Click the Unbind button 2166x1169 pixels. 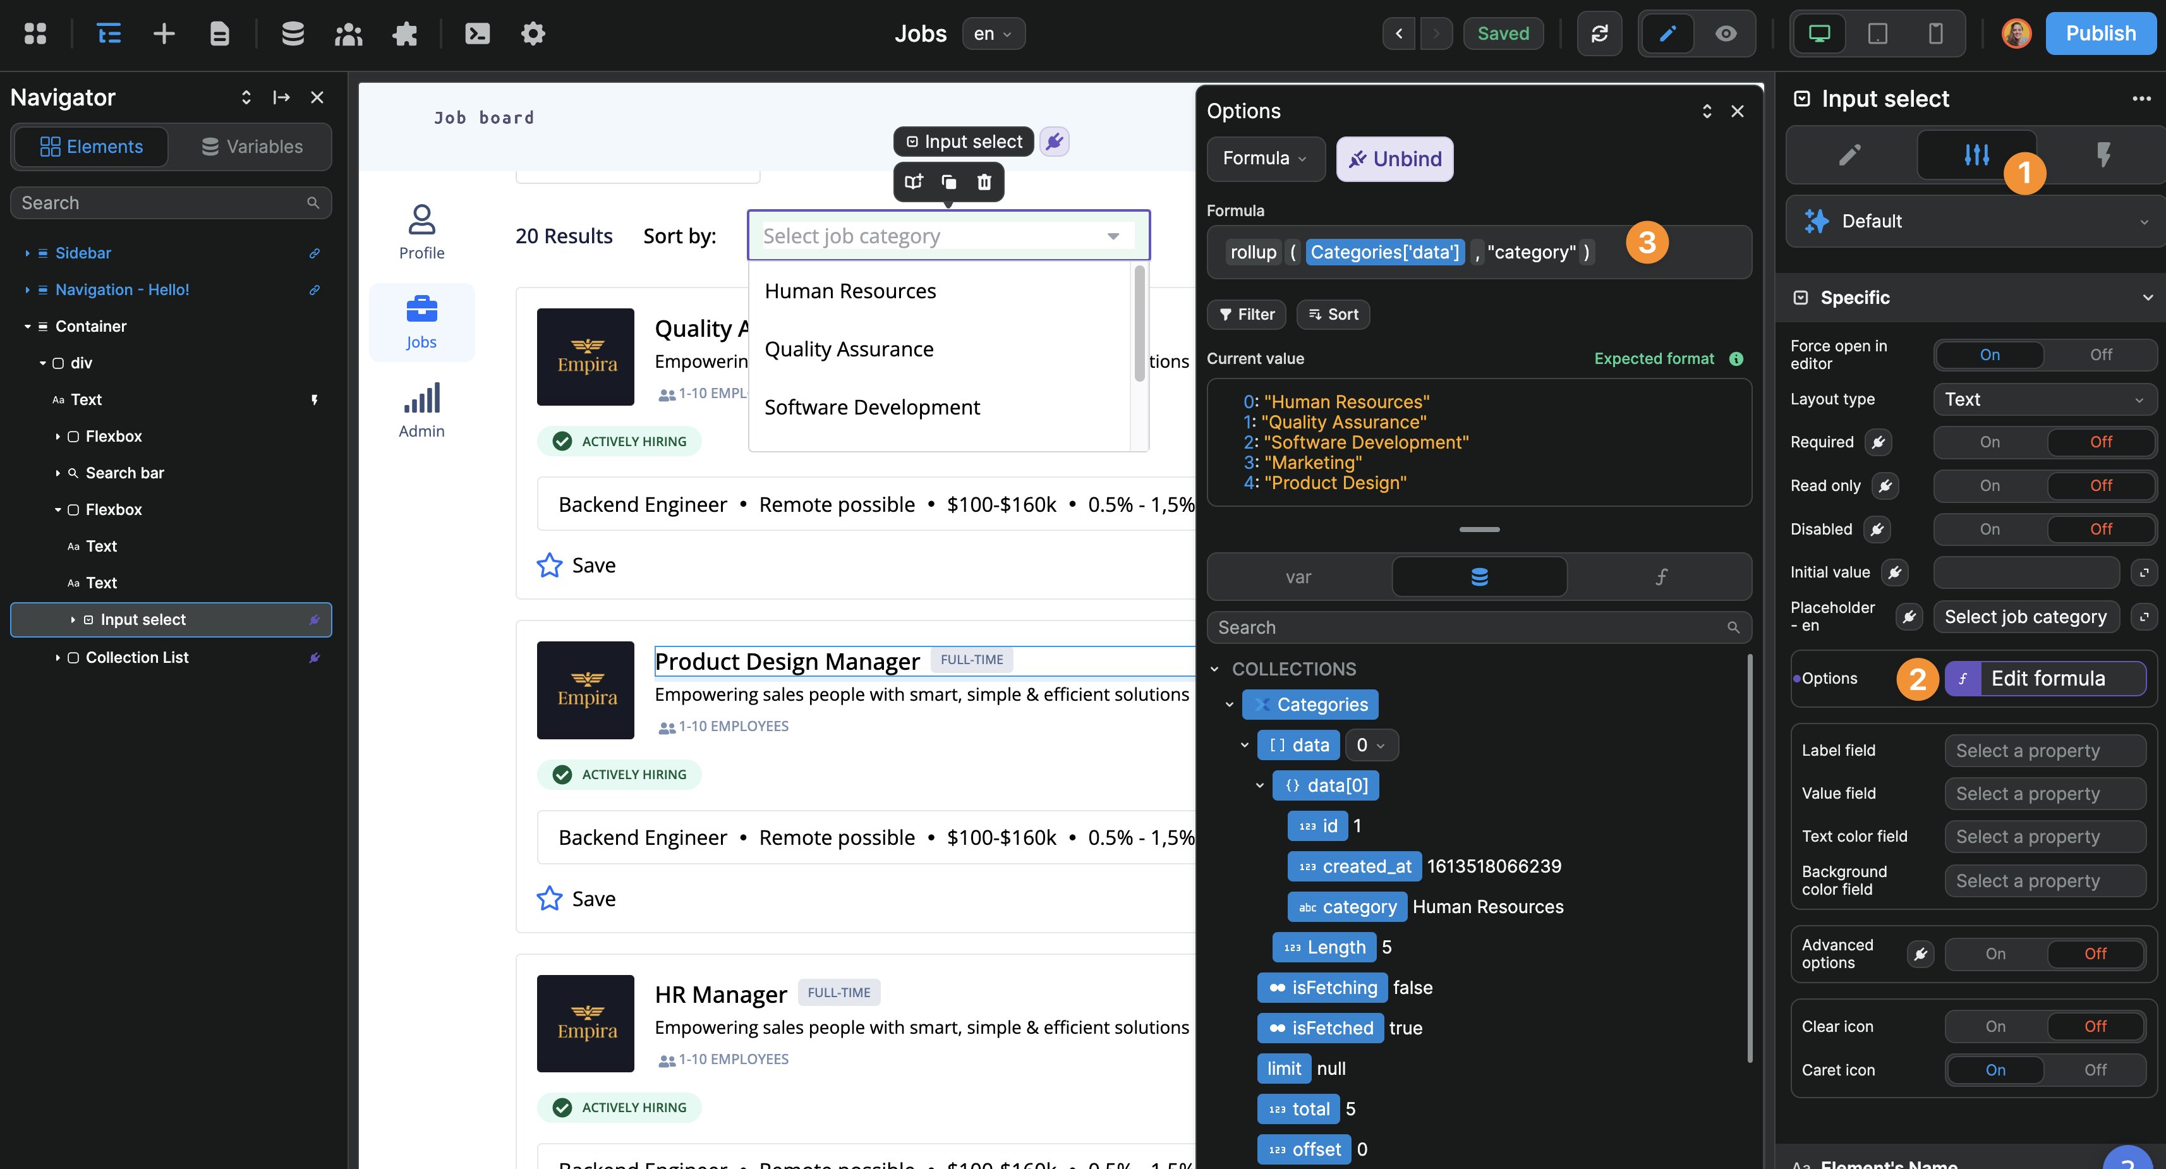point(1394,159)
